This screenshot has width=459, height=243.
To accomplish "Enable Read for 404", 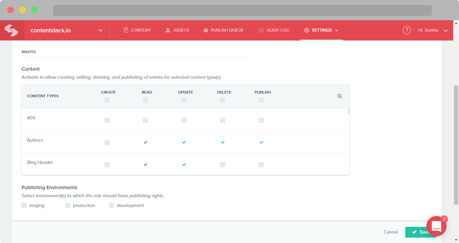I will 145,120.
